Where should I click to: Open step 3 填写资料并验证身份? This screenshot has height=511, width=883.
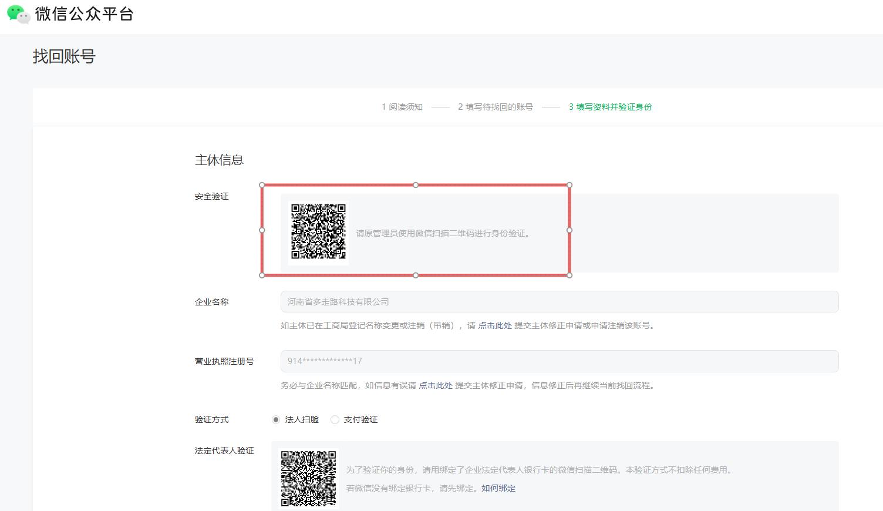(611, 107)
